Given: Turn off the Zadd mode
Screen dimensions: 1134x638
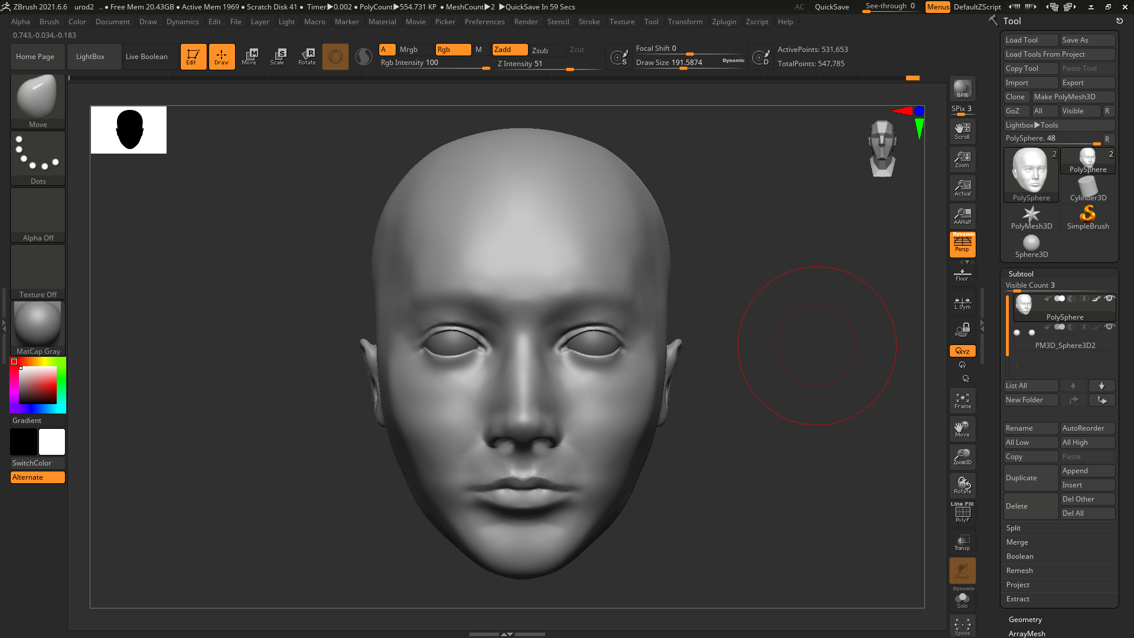Looking at the screenshot, I should [x=509, y=50].
